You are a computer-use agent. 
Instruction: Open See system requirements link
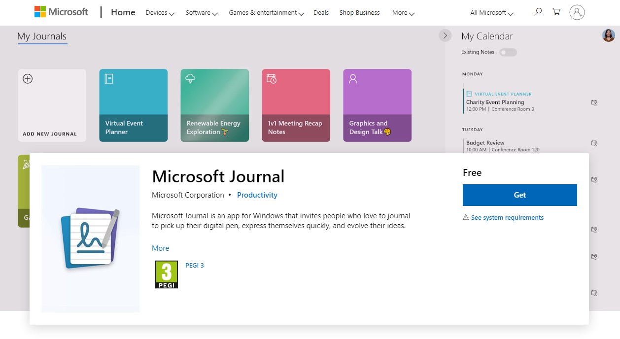(507, 217)
